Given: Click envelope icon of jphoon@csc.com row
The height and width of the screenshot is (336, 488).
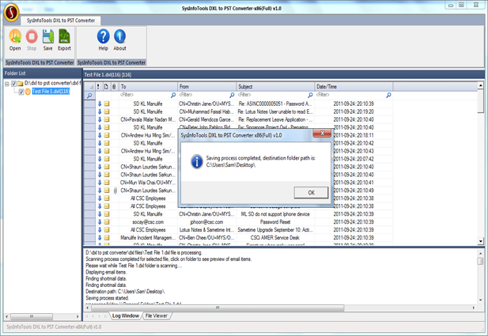Looking at the screenshot, I should coord(107,222).
